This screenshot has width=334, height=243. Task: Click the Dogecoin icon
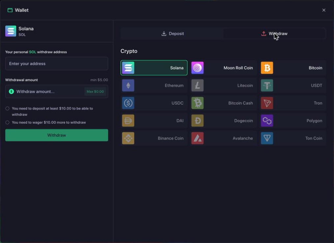coord(197,121)
